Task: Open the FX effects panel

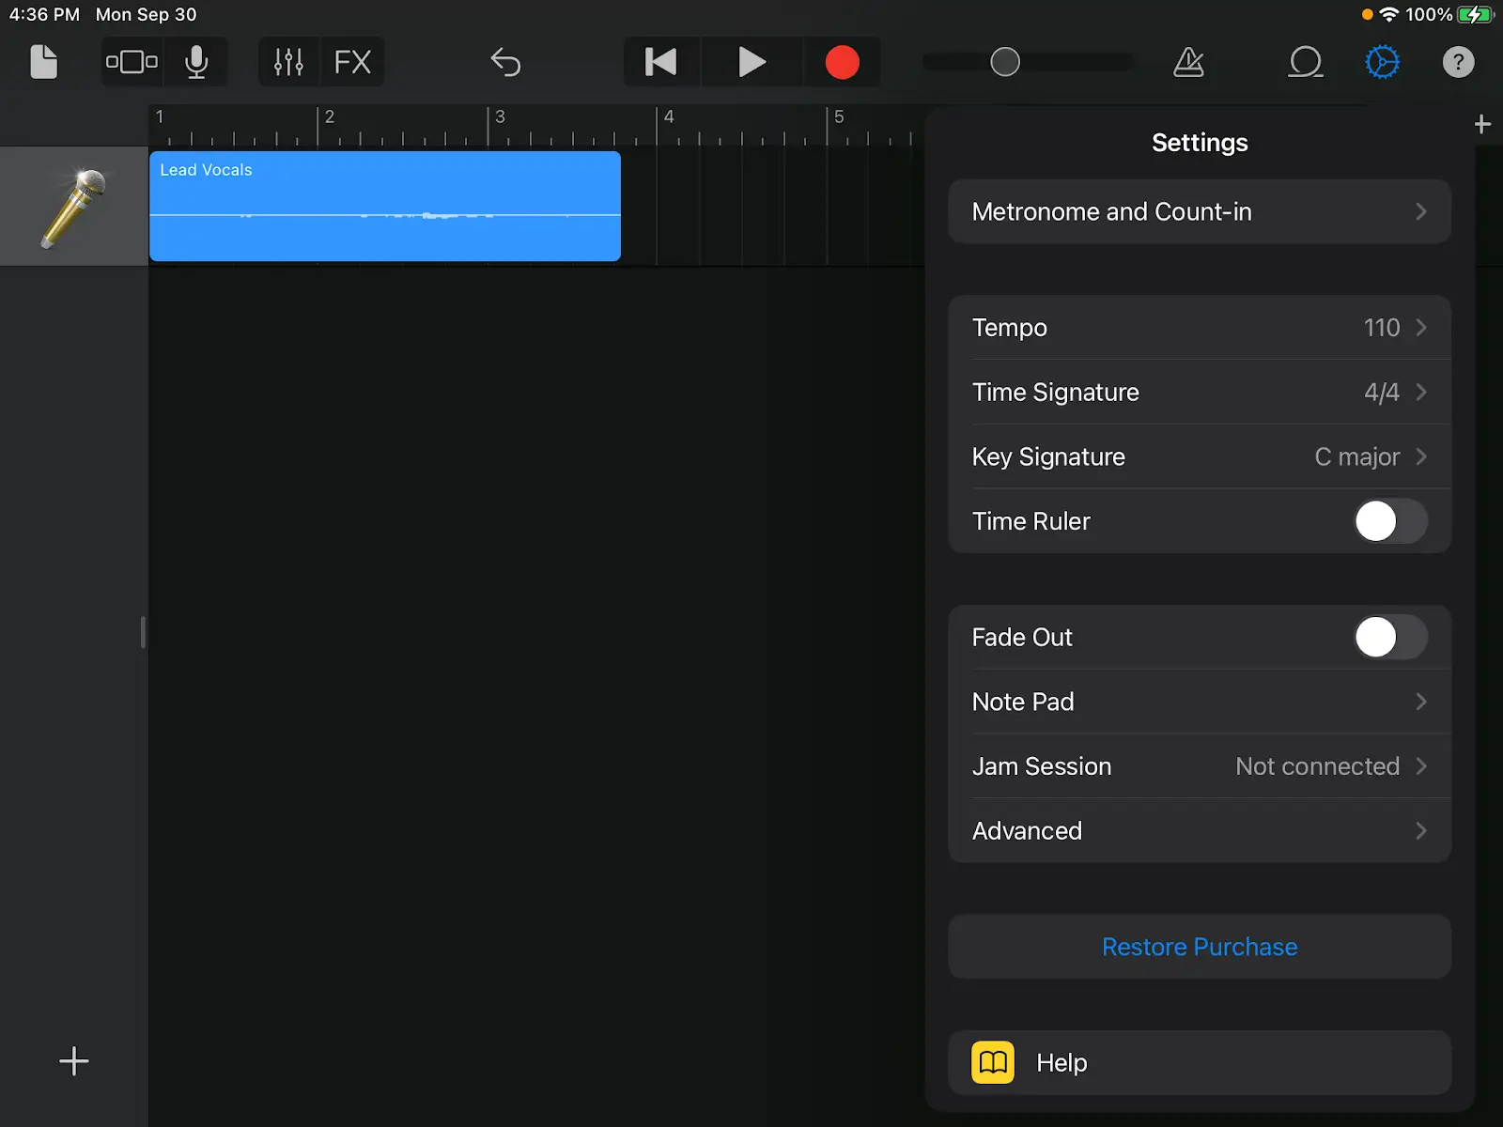Action: 352,62
